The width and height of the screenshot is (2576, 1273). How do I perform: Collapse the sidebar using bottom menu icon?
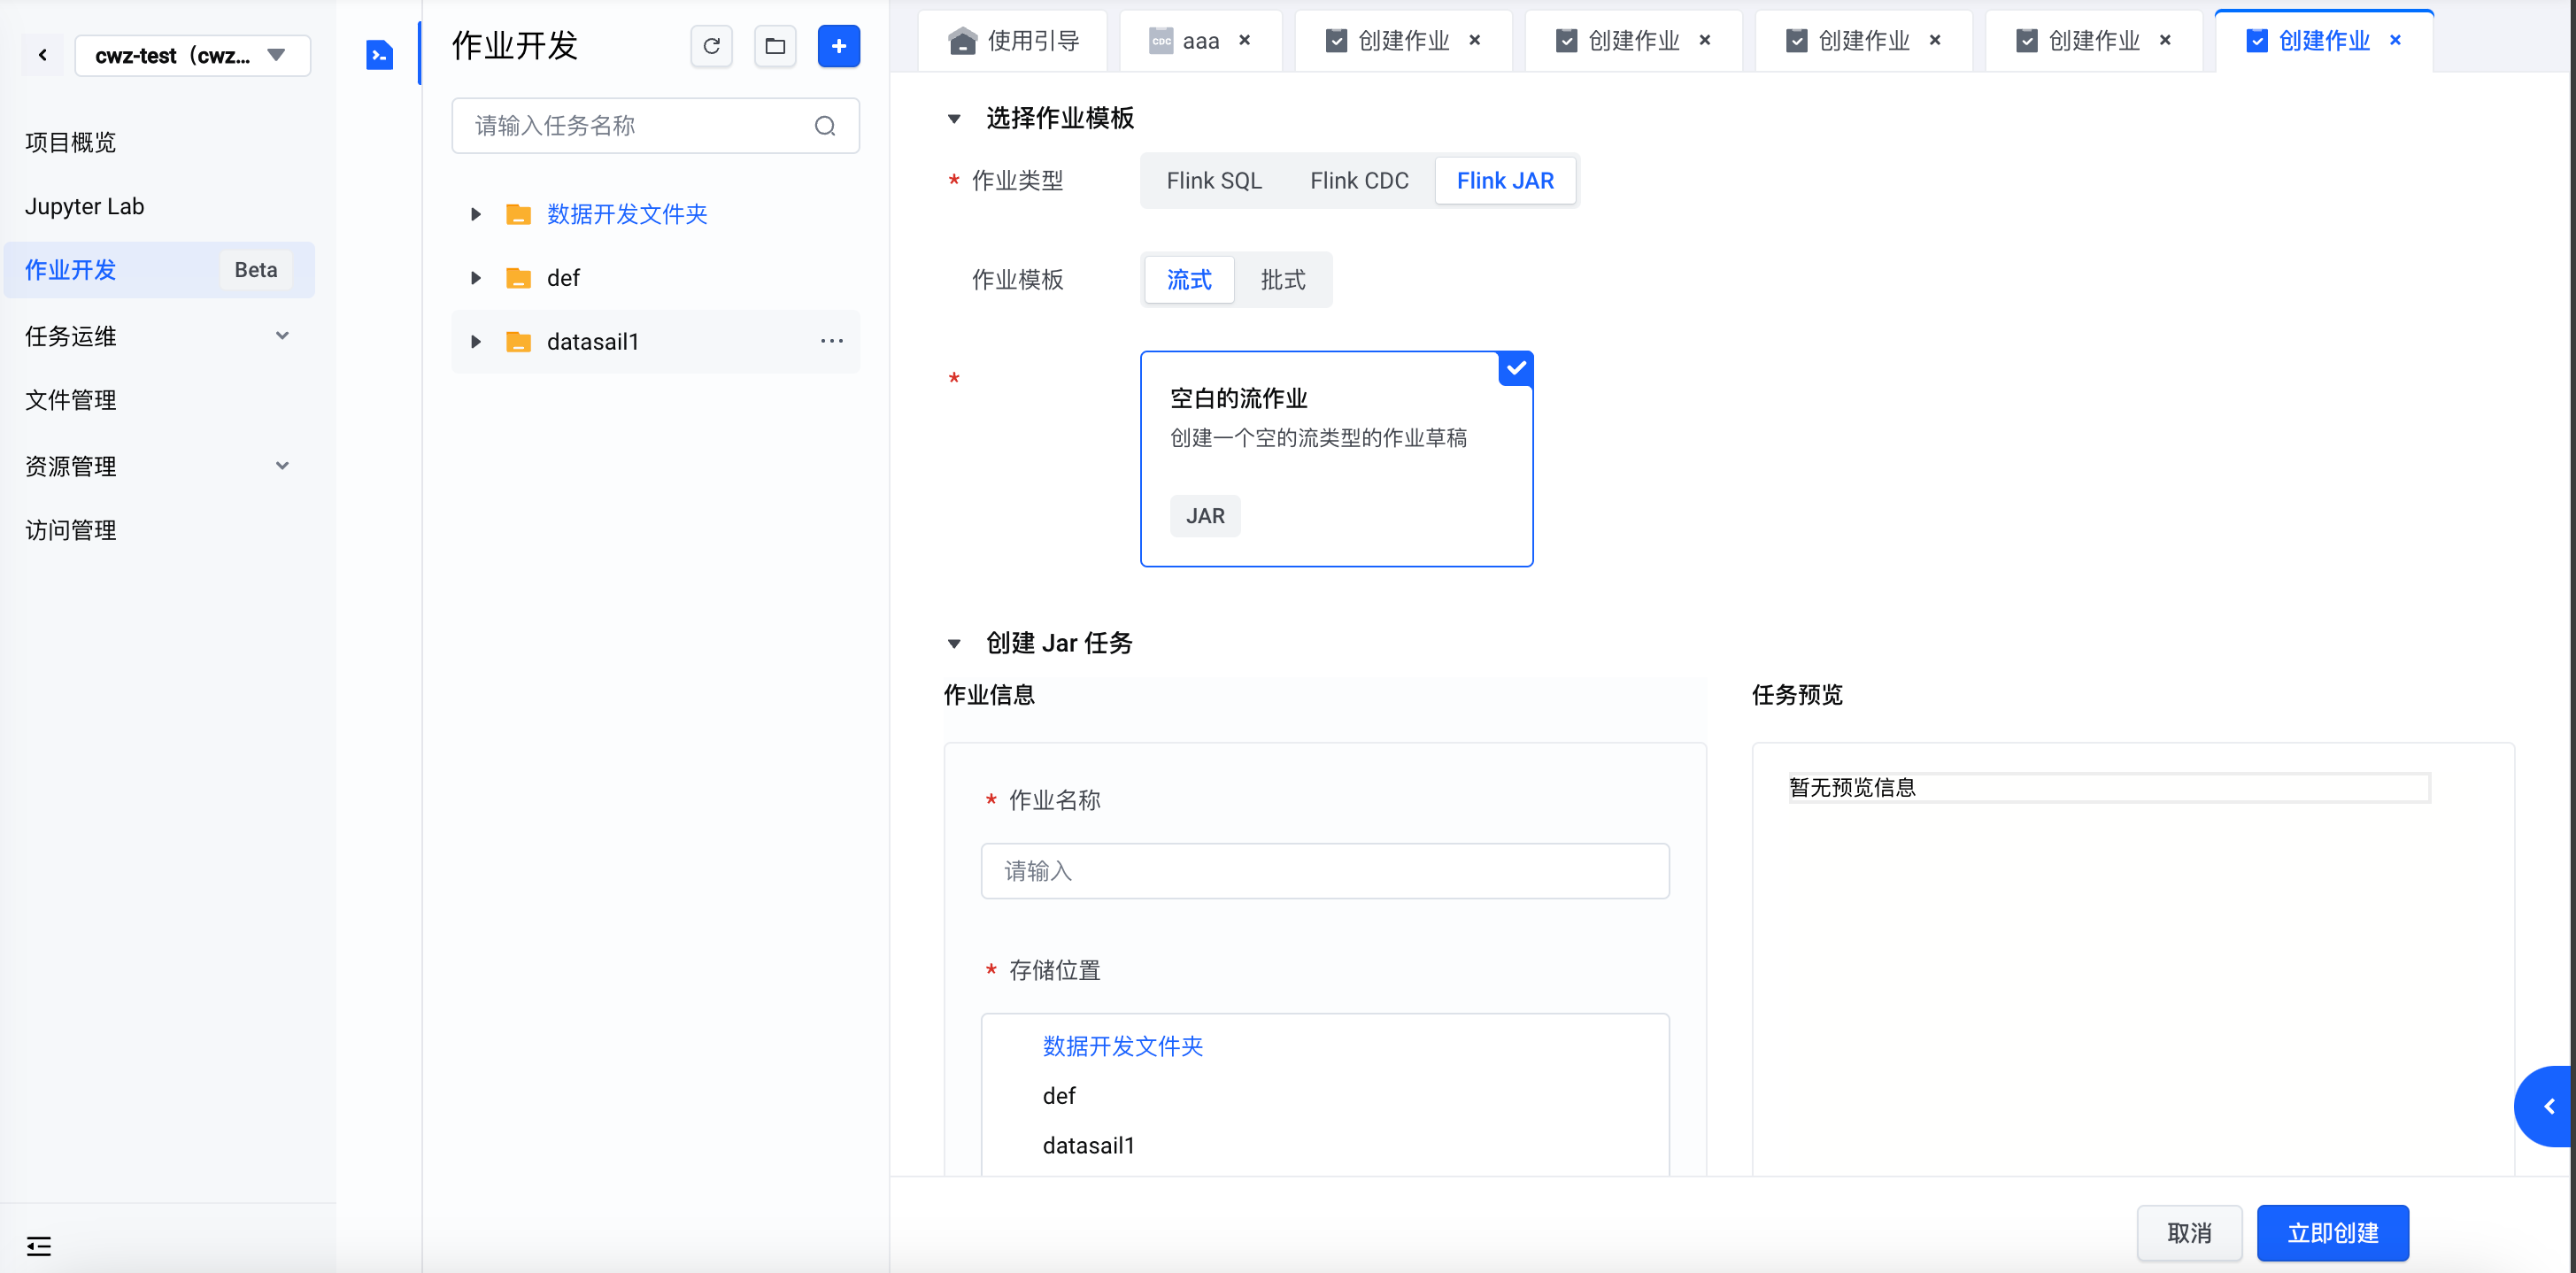pyautogui.click(x=39, y=1246)
